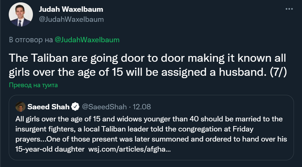Viewport: 302px width, 167px height.
Task: Click Saeed Shah's small avatar
Action: 20,107
